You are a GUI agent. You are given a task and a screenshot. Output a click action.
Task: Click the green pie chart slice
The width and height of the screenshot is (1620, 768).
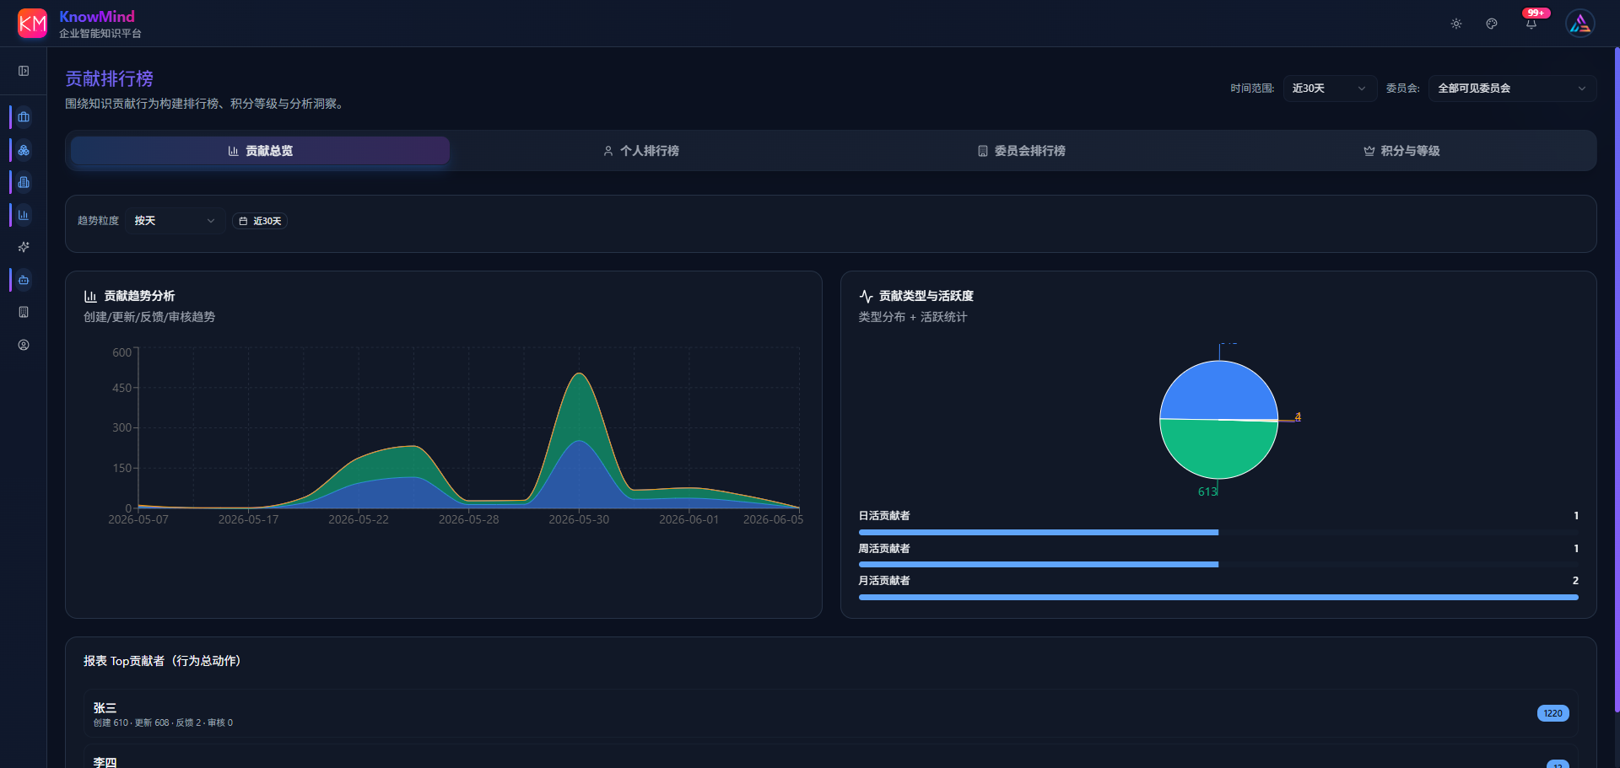pos(1218,451)
